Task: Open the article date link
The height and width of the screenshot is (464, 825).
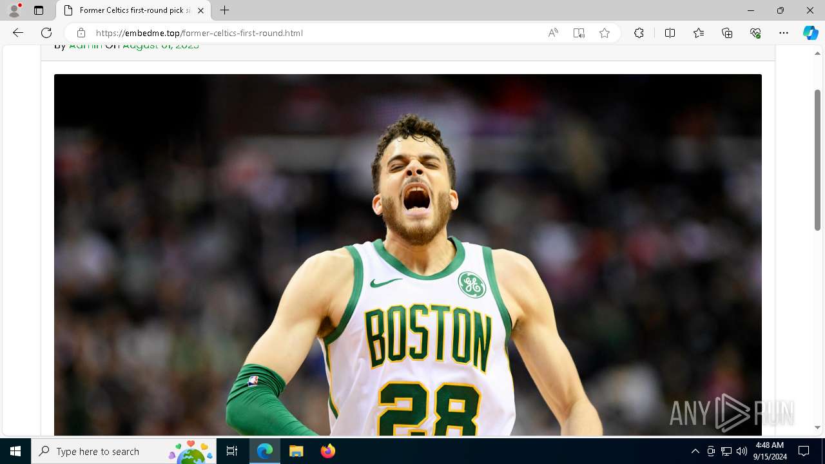Action: pos(160,46)
